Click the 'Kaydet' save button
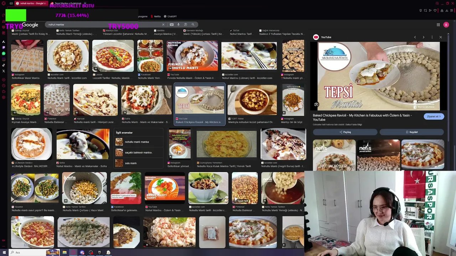 click(411, 132)
